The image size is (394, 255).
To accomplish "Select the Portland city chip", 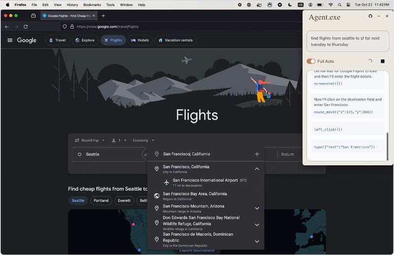I will (101, 200).
